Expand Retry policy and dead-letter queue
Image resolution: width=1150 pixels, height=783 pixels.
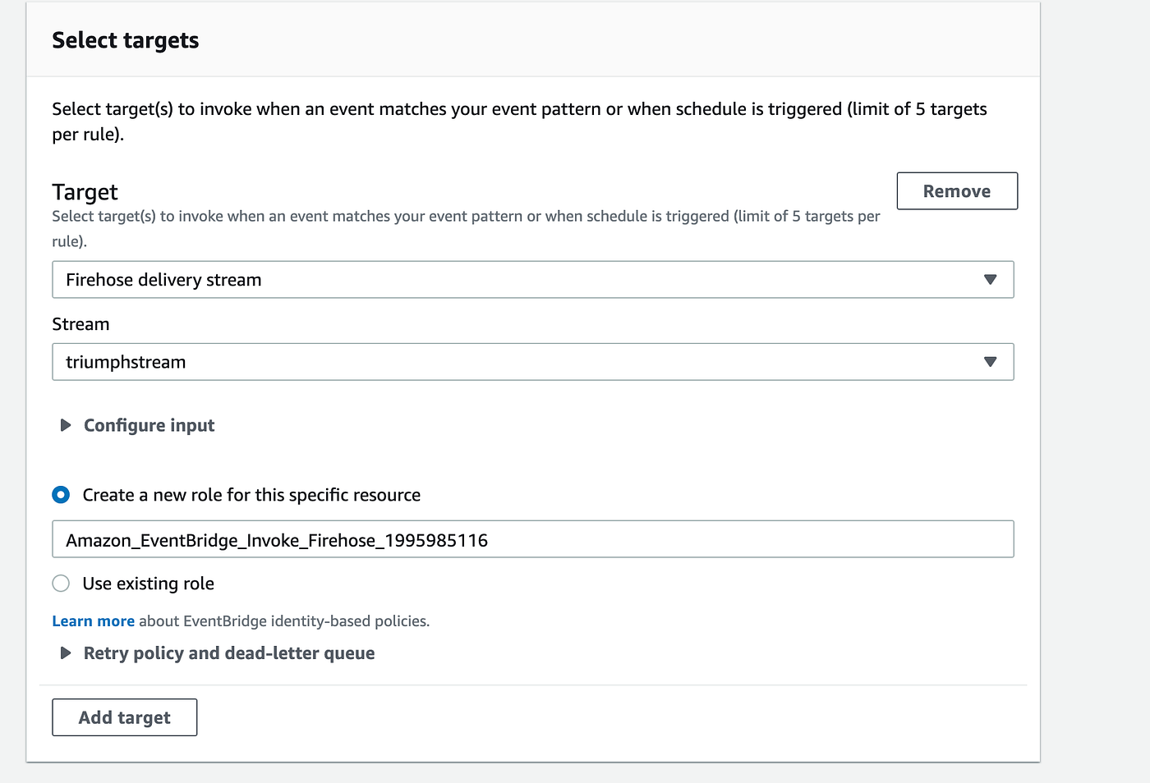point(228,652)
